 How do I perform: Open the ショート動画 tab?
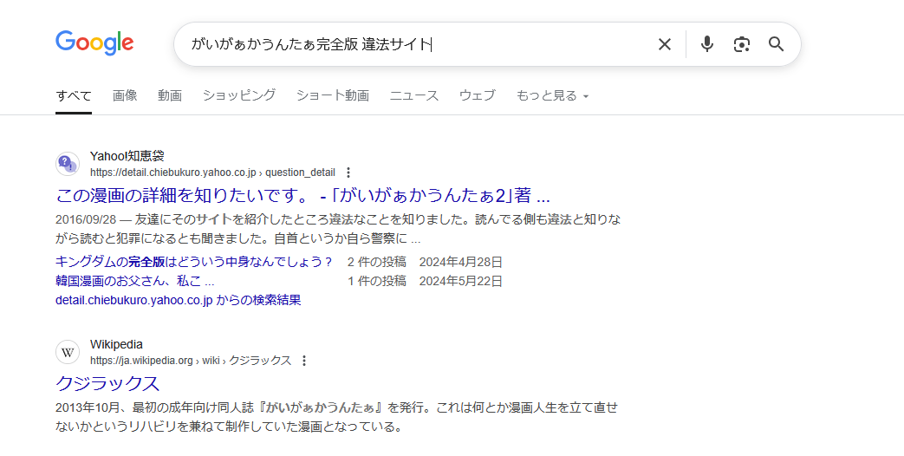click(332, 95)
